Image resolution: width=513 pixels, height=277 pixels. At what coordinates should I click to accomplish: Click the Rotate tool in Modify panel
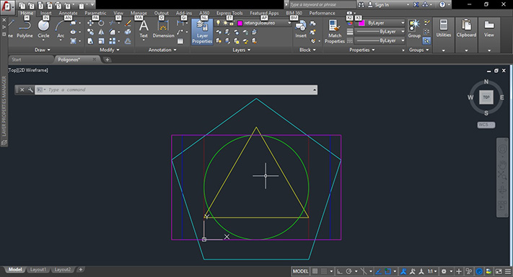[x=101, y=23]
